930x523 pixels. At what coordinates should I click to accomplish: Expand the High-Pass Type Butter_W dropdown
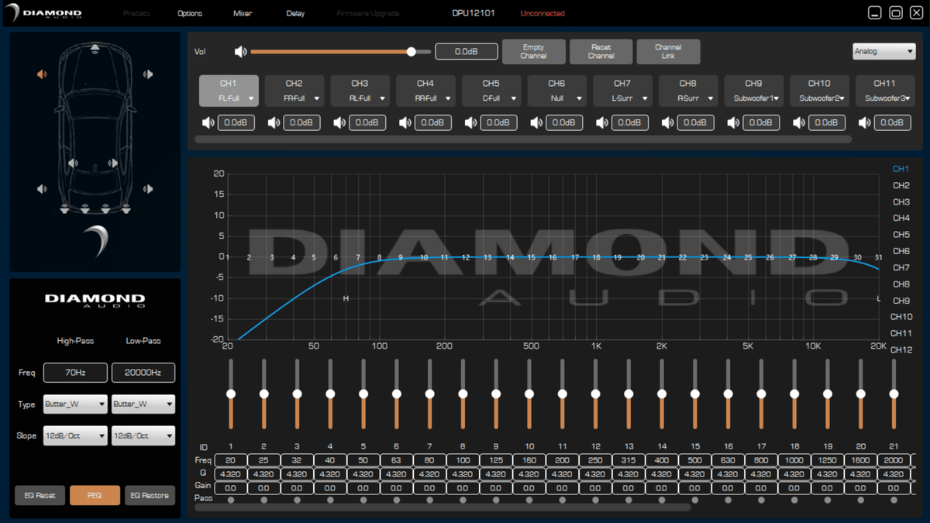(x=75, y=404)
